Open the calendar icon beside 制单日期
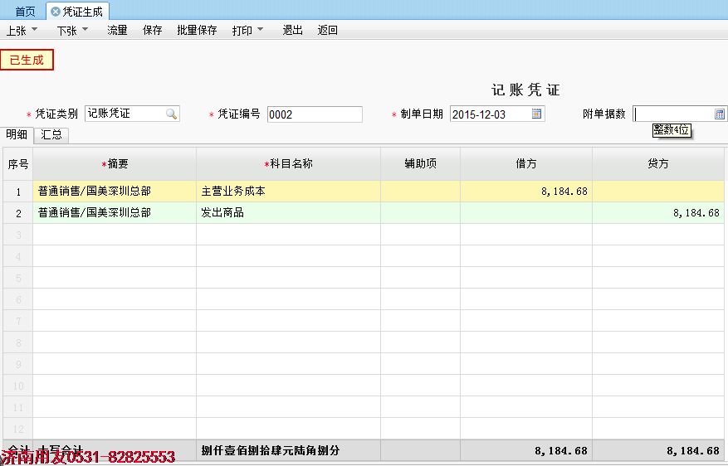The height and width of the screenshot is (466, 728). point(536,114)
